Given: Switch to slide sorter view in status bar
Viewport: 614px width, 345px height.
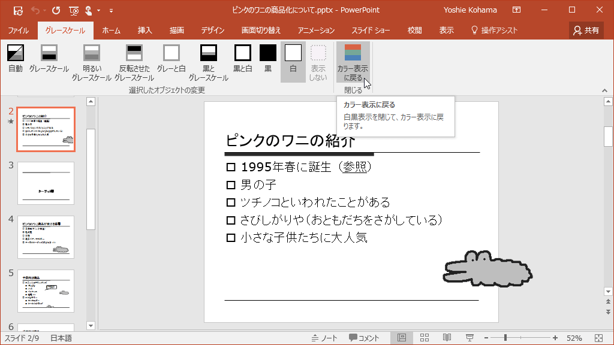Looking at the screenshot, I should [425, 338].
